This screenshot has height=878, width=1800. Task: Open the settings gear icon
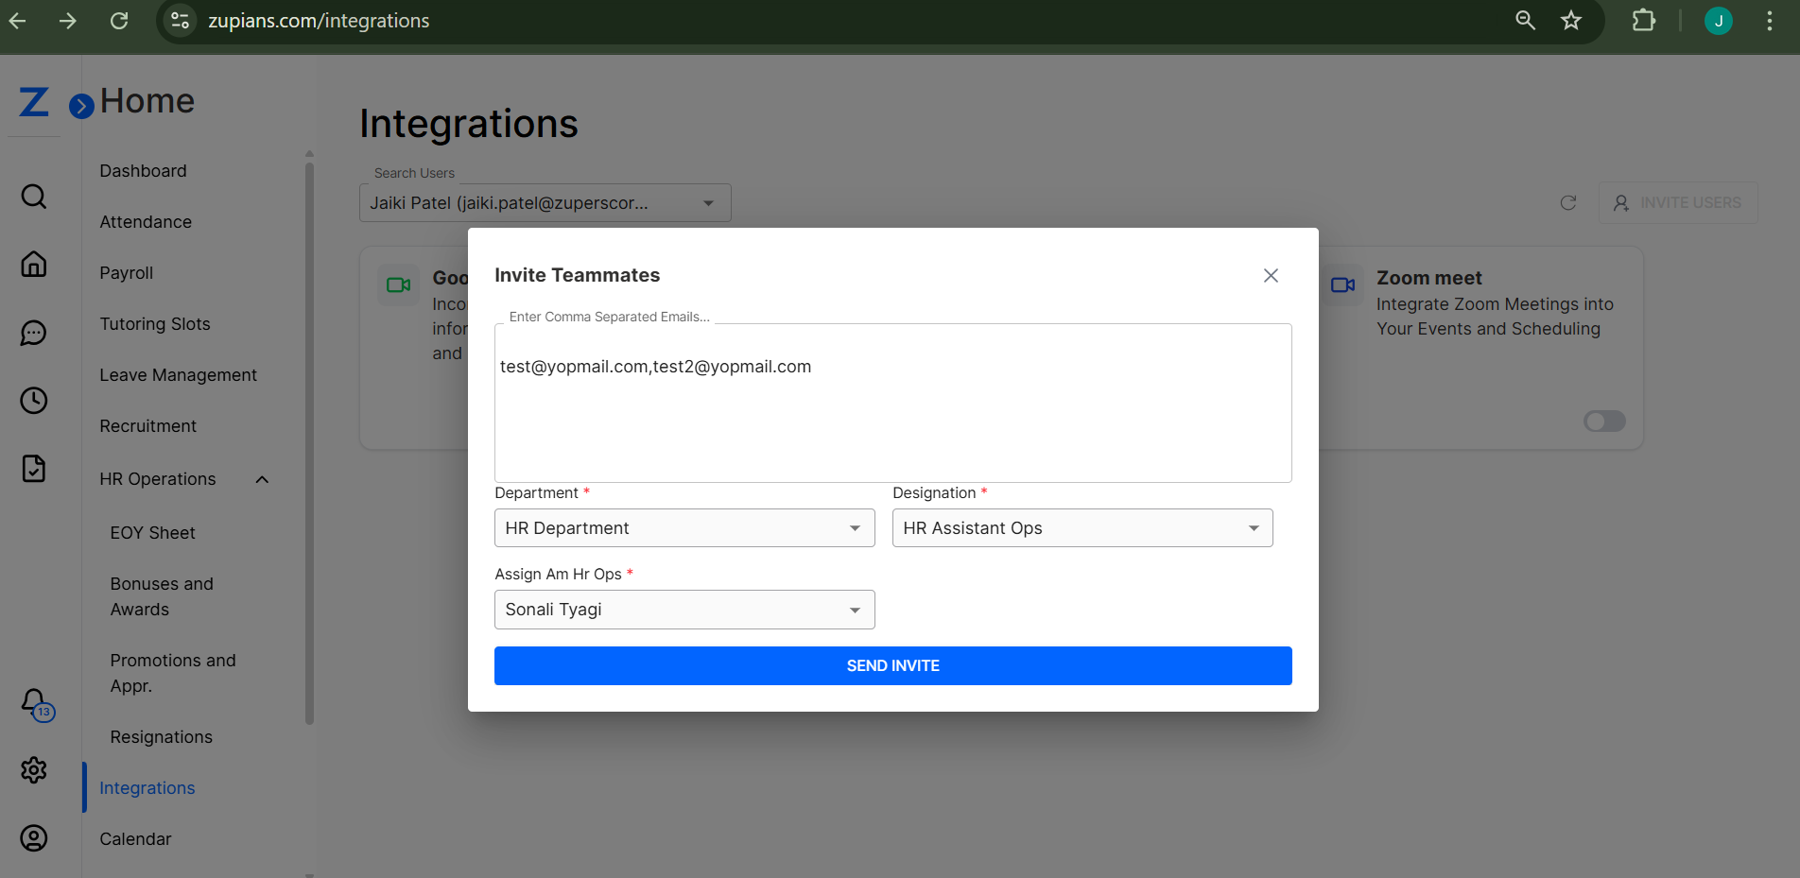click(34, 770)
